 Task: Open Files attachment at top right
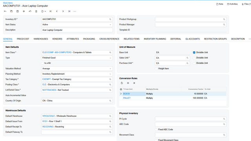pyautogui.click(x=246, y=4)
